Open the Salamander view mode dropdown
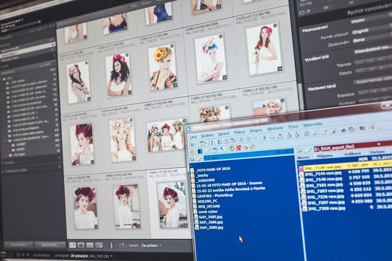392x261 pixels. (x=203, y=143)
